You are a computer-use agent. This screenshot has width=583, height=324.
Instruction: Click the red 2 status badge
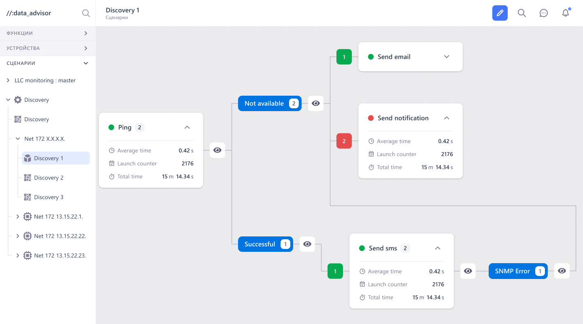click(344, 141)
